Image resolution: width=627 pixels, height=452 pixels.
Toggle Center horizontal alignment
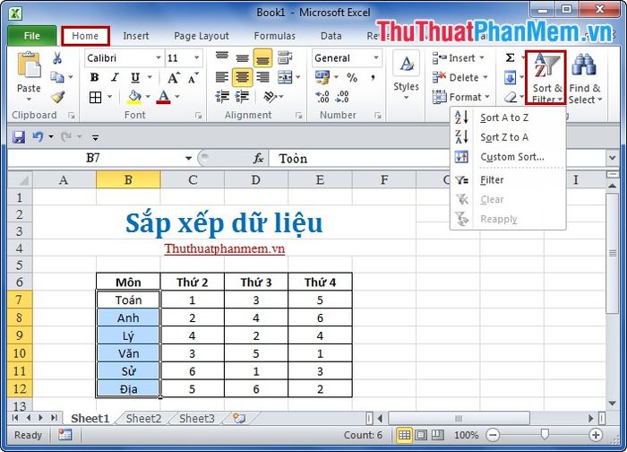point(243,77)
